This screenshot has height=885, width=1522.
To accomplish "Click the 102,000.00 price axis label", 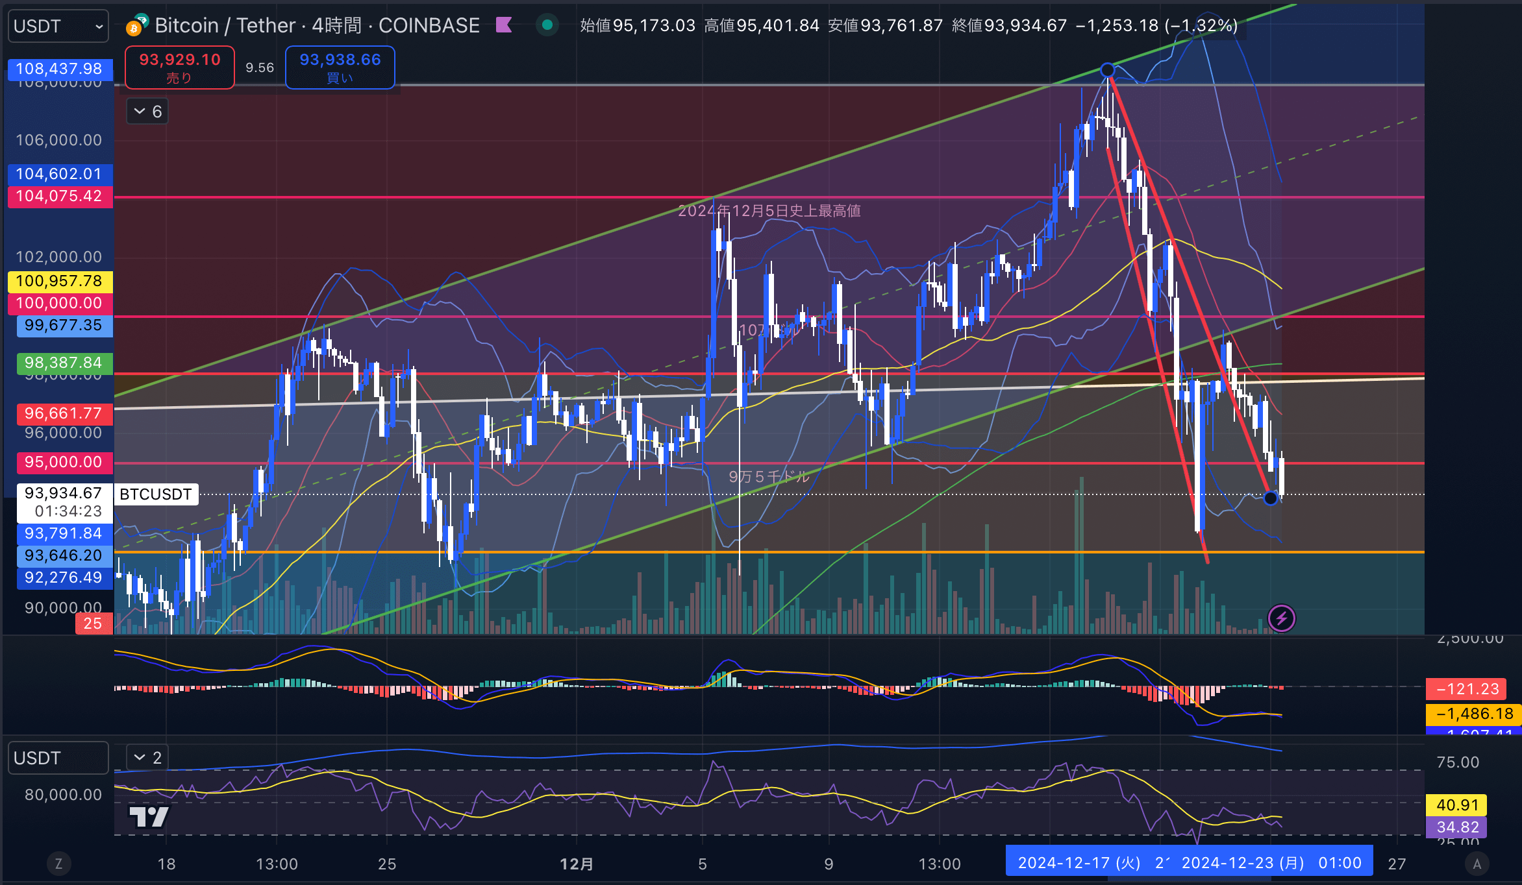I will tap(59, 257).
